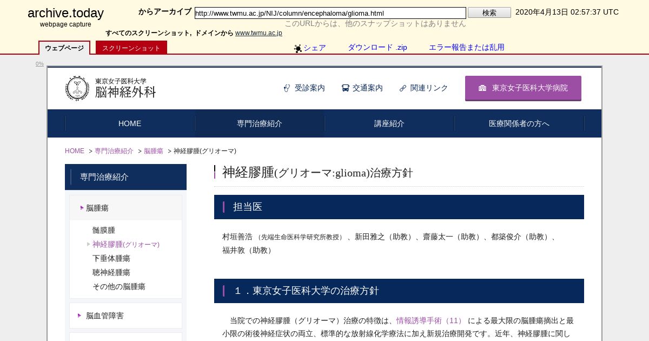Image resolution: width=649 pixels, height=341 pixels.
Task: Open the 関連リンク link
Action: point(429,88)
